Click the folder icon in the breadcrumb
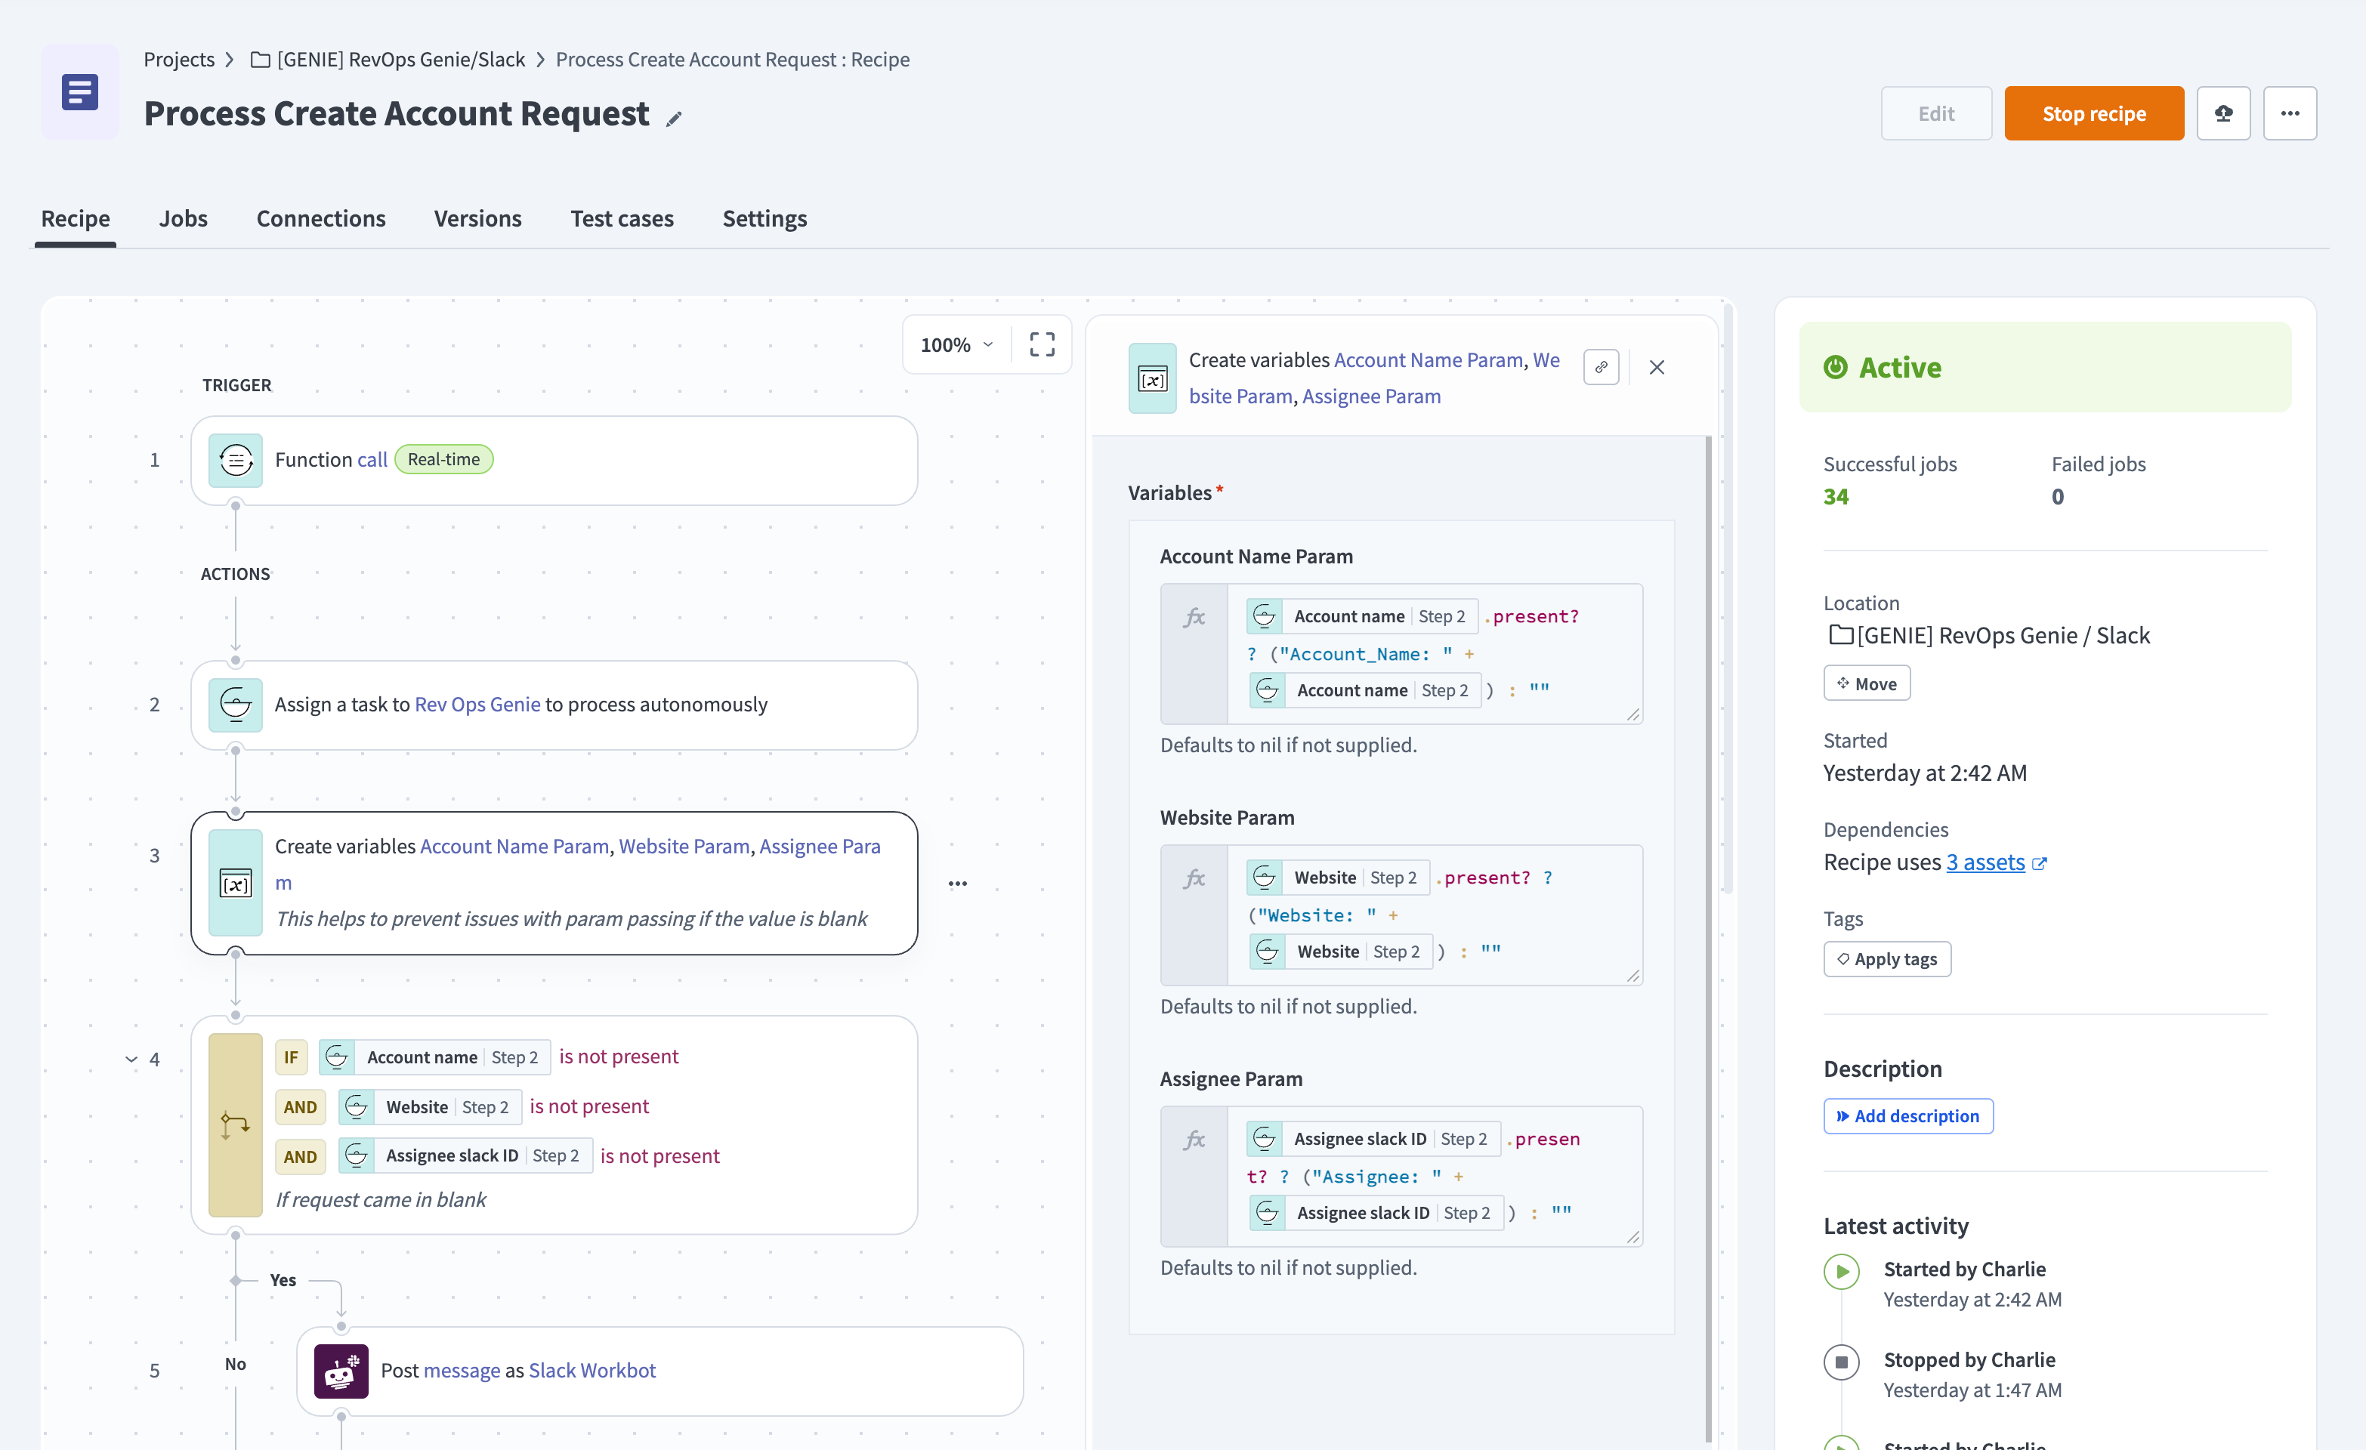Image resolution: width=2366 pixels, height=1450 pixels. [259, 60]
